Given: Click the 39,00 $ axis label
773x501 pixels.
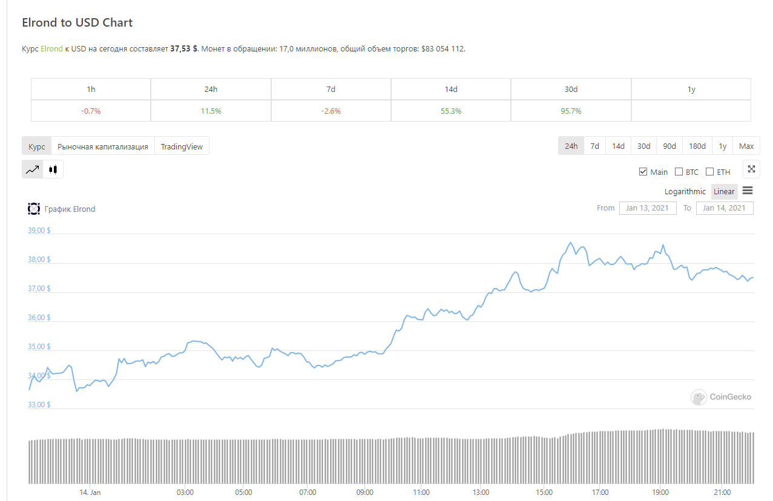Looking at the screenshot, I should coord(39,231).
